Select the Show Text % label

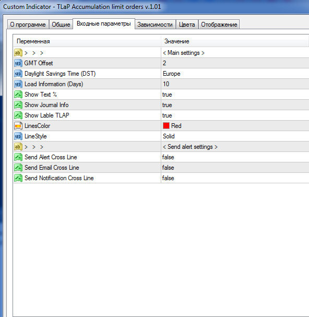click(x=41, y=95)
